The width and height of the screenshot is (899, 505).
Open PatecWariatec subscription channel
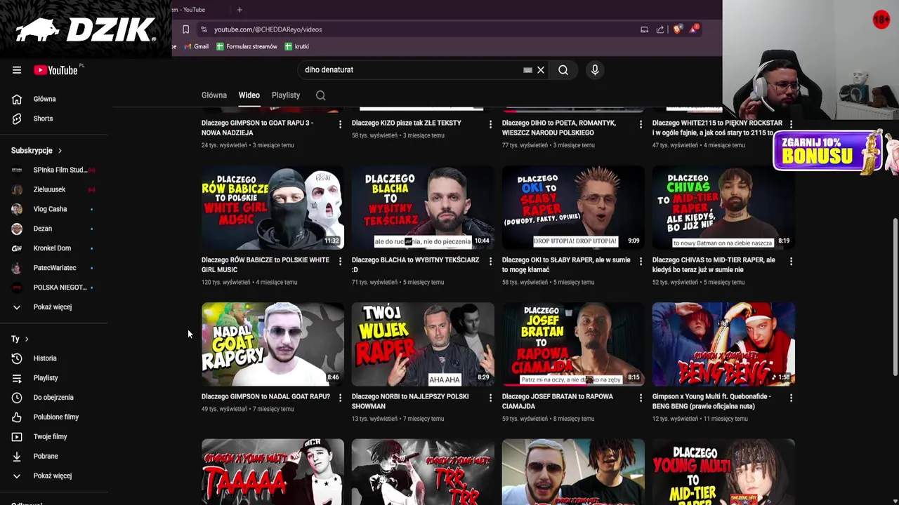coord(53,268)
